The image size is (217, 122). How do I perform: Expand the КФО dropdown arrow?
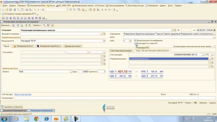pyautogui.click(x=130, y=41)
